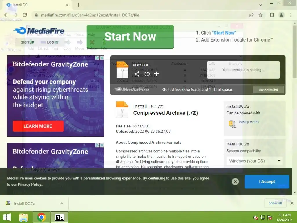
Task: Reload the MediaFire page
Action: tap(25, 15)
